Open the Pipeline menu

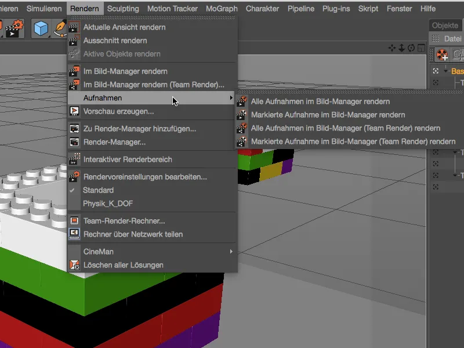[x=300, y=9]
